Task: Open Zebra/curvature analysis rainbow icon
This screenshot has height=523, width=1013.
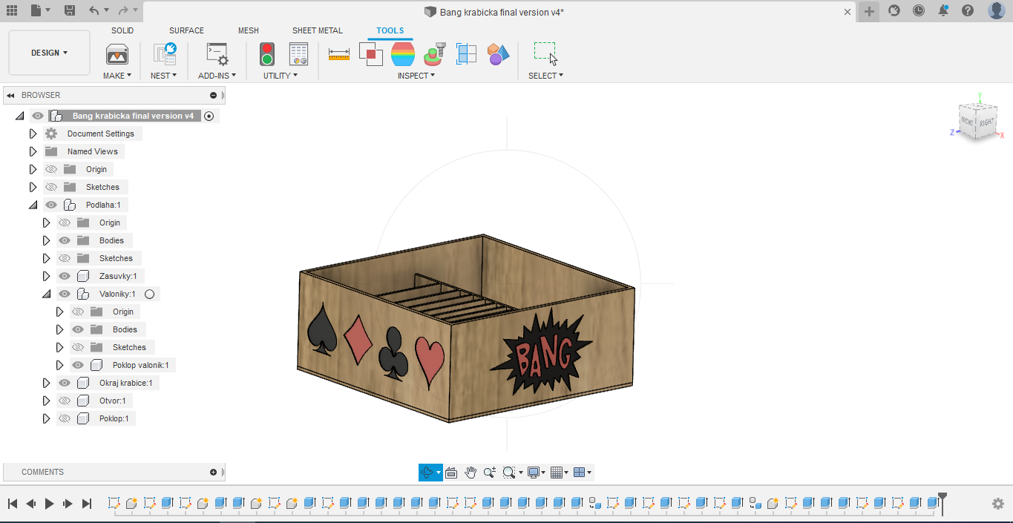Action: pos(403,54)
